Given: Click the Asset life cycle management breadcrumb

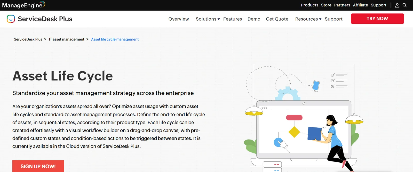Looking at the screenshot, I should [115, 39].
